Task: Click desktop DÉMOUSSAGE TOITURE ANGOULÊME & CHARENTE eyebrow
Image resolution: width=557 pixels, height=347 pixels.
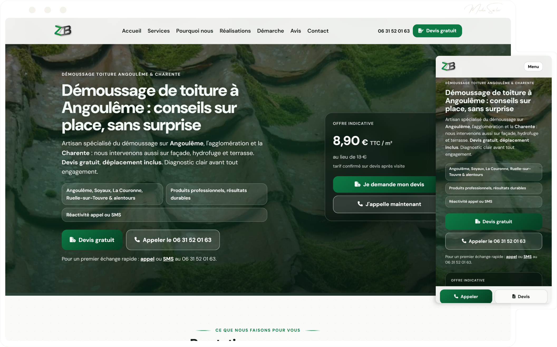Action: 121,74
